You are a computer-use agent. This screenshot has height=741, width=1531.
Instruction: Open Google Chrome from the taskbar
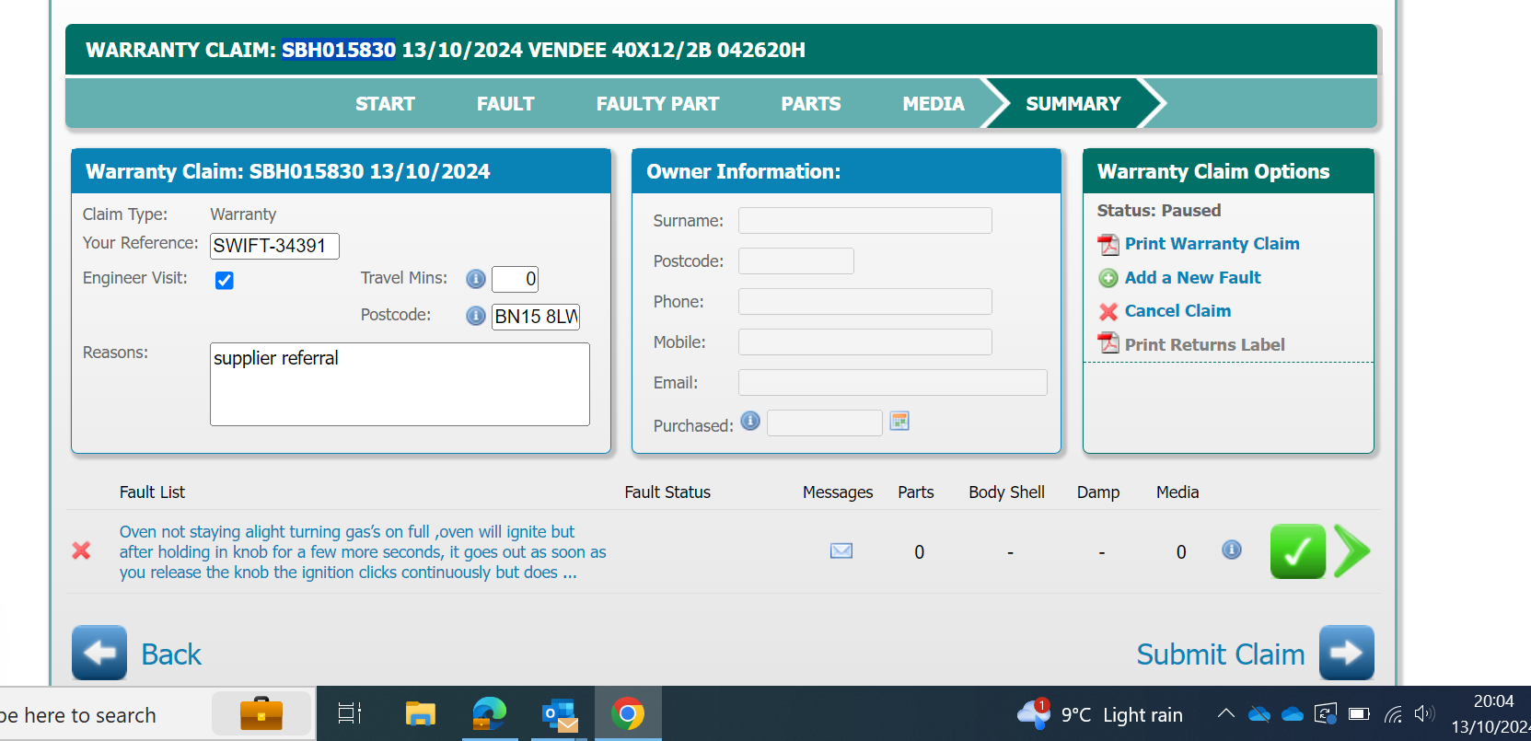(x=628, y=713)
